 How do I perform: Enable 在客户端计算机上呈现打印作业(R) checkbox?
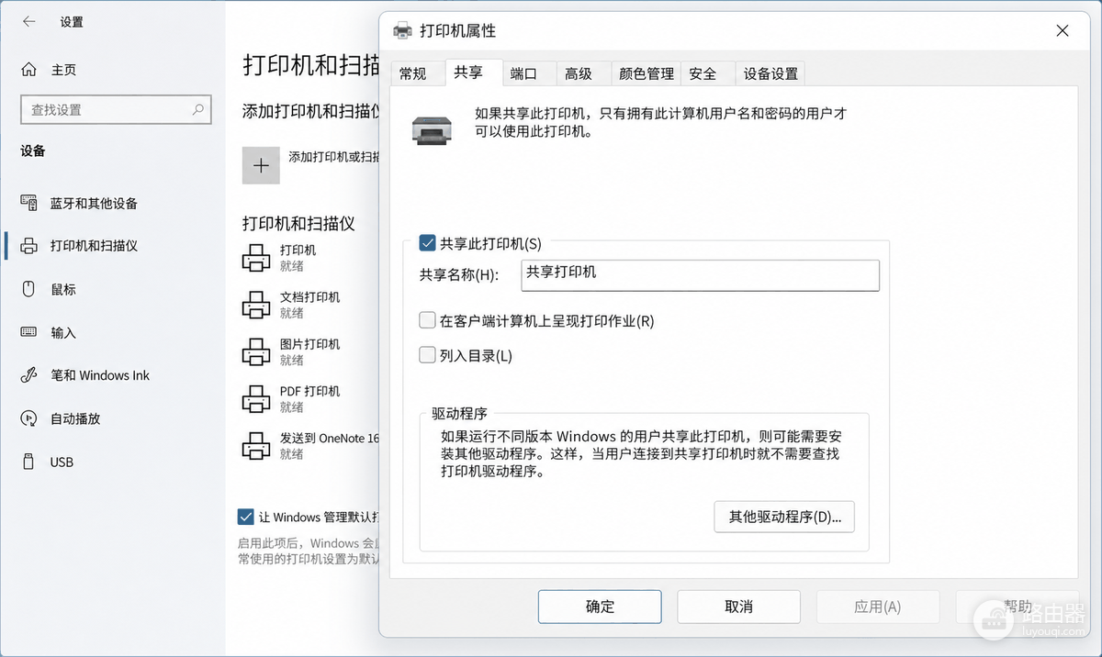427,320
